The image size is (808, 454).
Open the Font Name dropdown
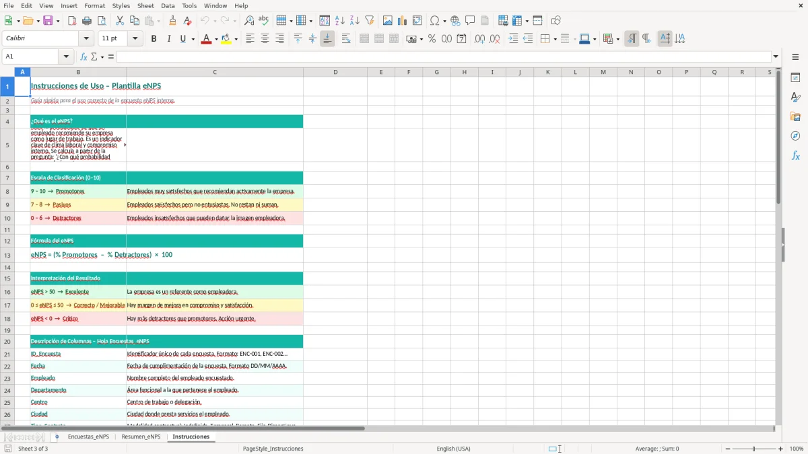[86, 39]
